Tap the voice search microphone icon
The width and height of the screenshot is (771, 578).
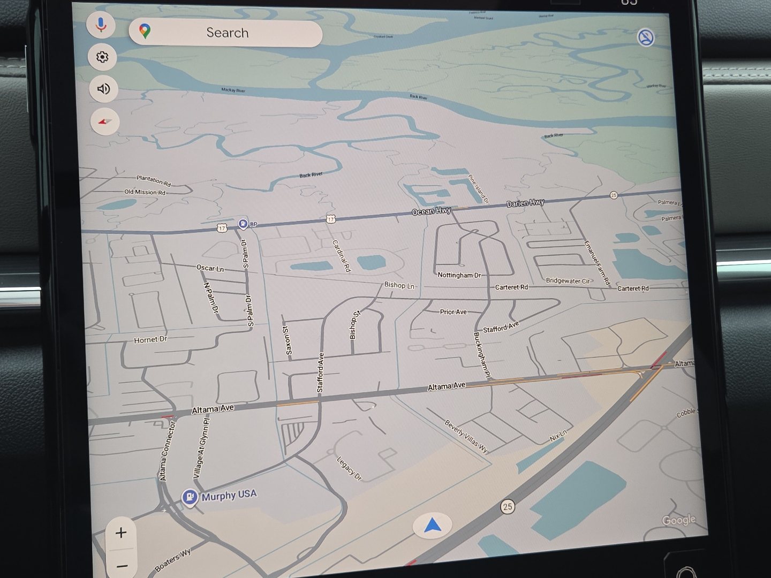pyautogui.click(x=101, y=25)
